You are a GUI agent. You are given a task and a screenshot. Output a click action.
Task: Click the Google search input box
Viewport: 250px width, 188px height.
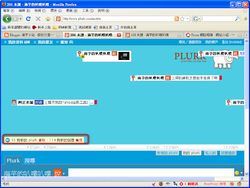click(217, 19)
